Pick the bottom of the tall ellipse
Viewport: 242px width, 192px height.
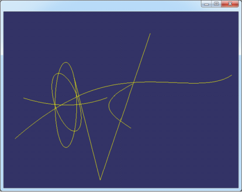66,147
